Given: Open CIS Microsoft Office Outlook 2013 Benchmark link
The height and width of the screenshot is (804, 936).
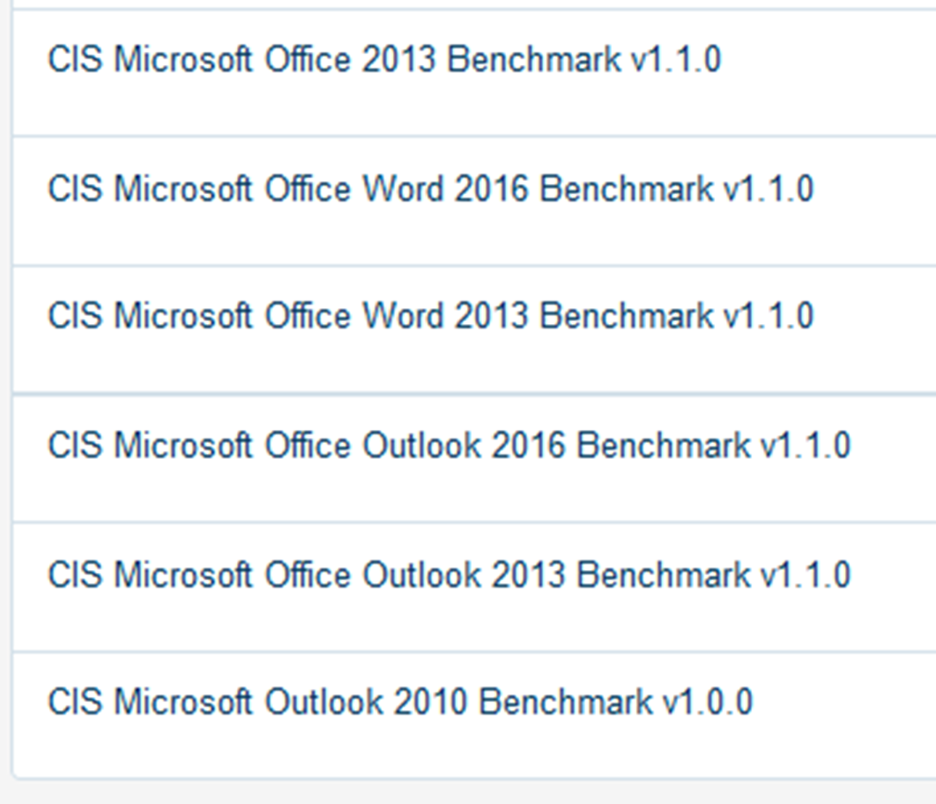Looking at the screenshot, I should click(x=448, y=576).
